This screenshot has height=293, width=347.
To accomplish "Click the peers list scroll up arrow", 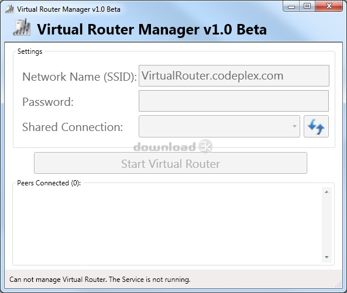I will pyautogui.click(x=327, y=192).
